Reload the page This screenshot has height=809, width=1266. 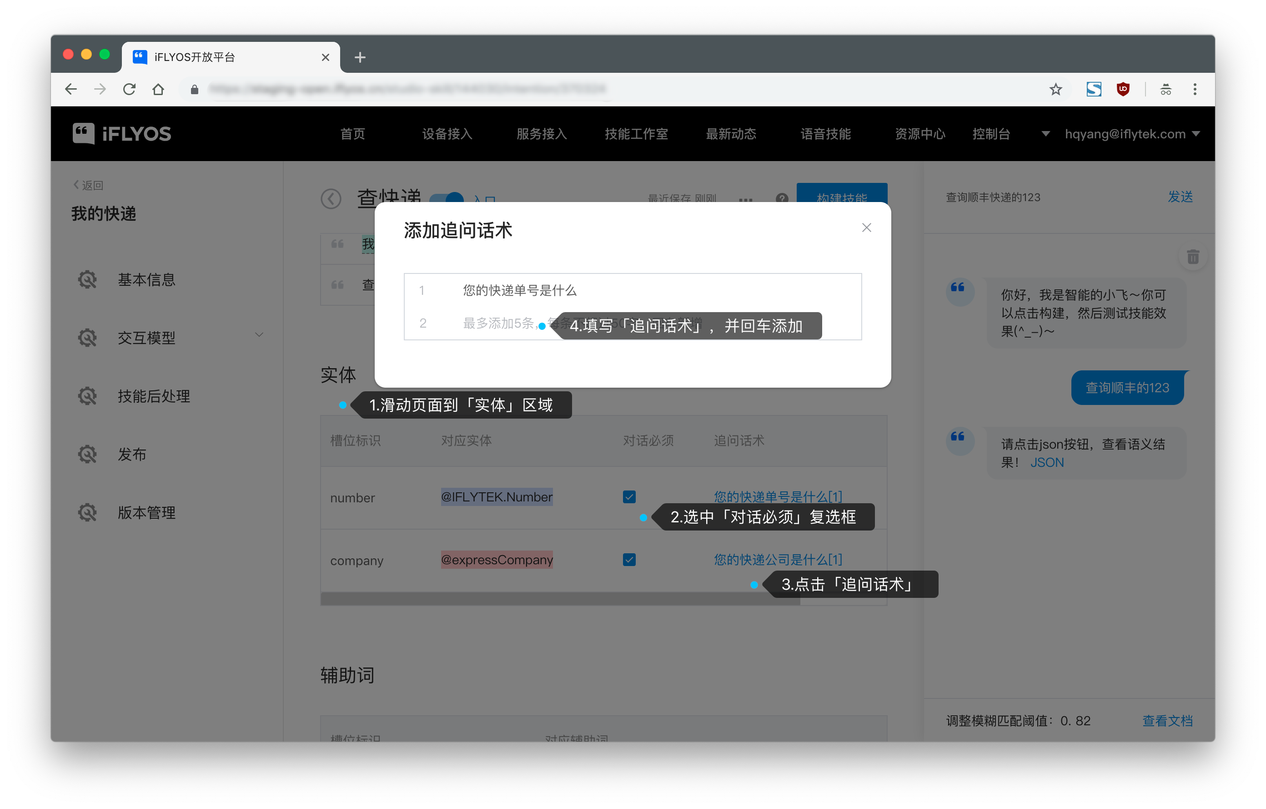tap(129, 89)
